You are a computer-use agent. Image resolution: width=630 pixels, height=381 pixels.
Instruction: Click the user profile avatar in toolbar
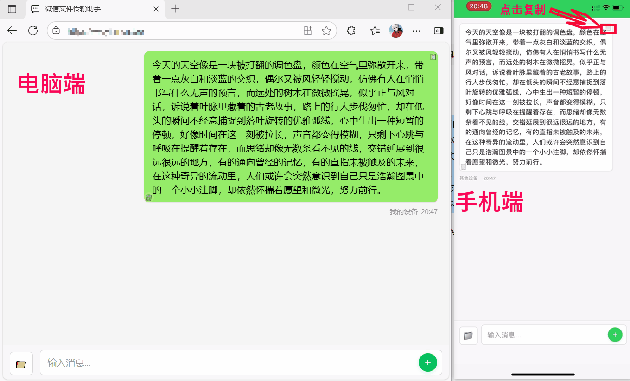(x=395, y=31)
